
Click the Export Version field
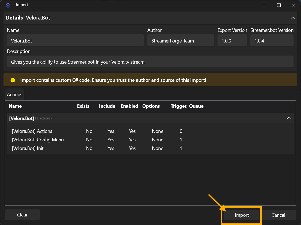(x=232, y=41)
